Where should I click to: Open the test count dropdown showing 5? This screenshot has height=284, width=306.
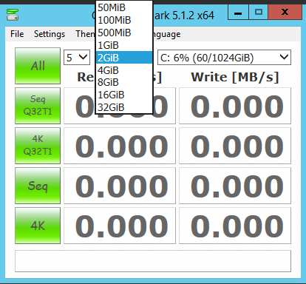pyautogui.click(x=77, y=58)
